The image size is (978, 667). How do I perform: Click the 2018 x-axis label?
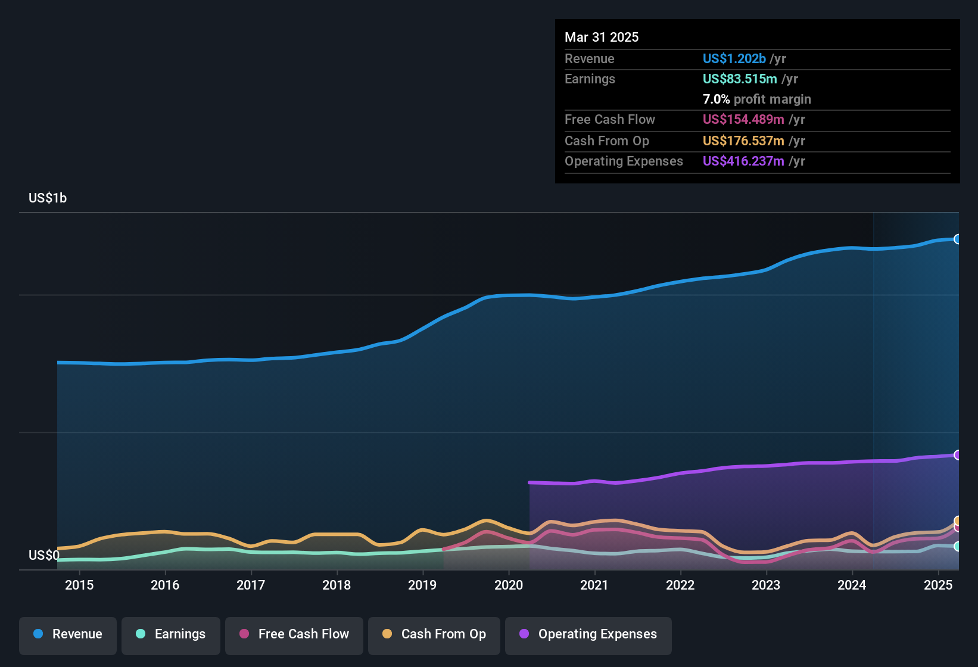tap(337, 585)
